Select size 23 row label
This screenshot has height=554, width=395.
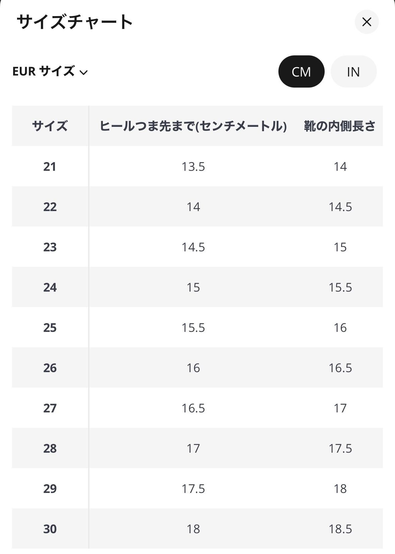tap(50, 247)
